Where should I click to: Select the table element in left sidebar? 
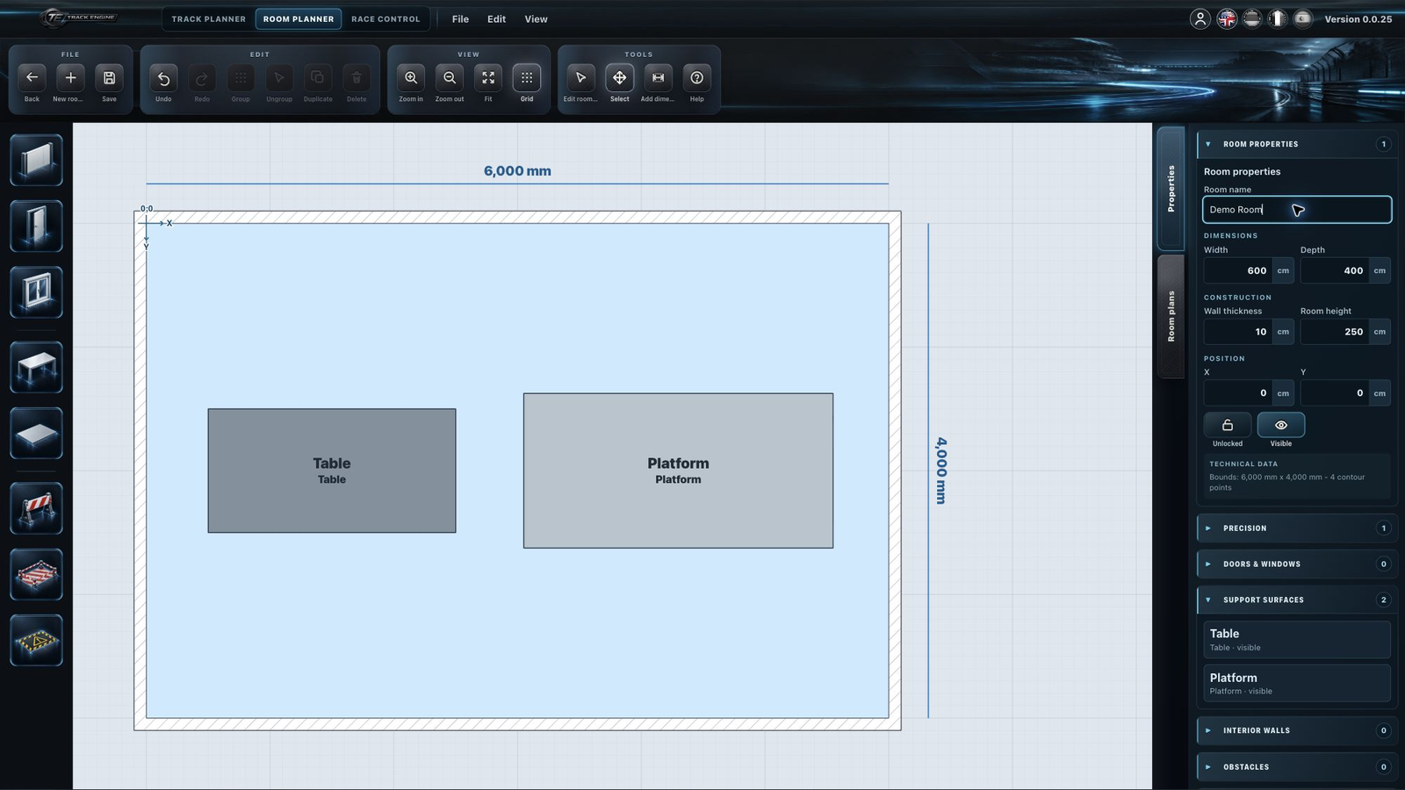click(36, 367)
